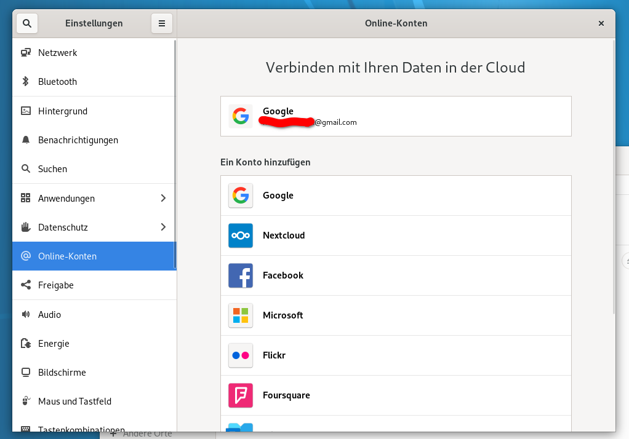Click the Online-Konten at-sign icon
This screenshot has width=629, height=439.
(26, 256)
